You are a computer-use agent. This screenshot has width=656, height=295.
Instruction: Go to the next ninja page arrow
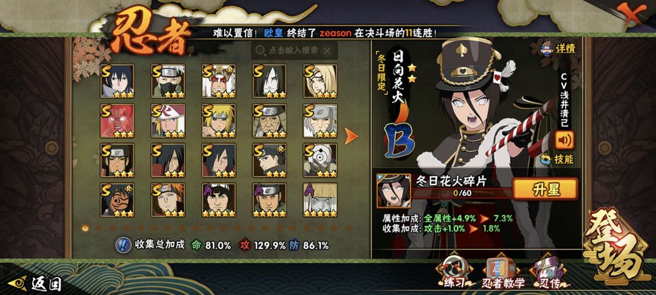[351, 136]
